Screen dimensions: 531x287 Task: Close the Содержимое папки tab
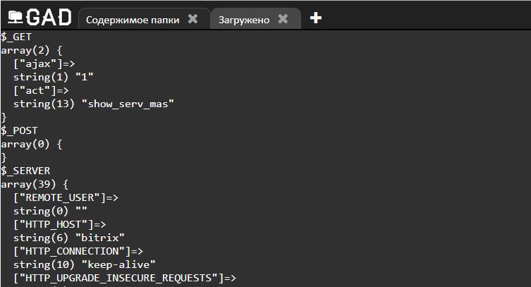[x=193, y=18]
